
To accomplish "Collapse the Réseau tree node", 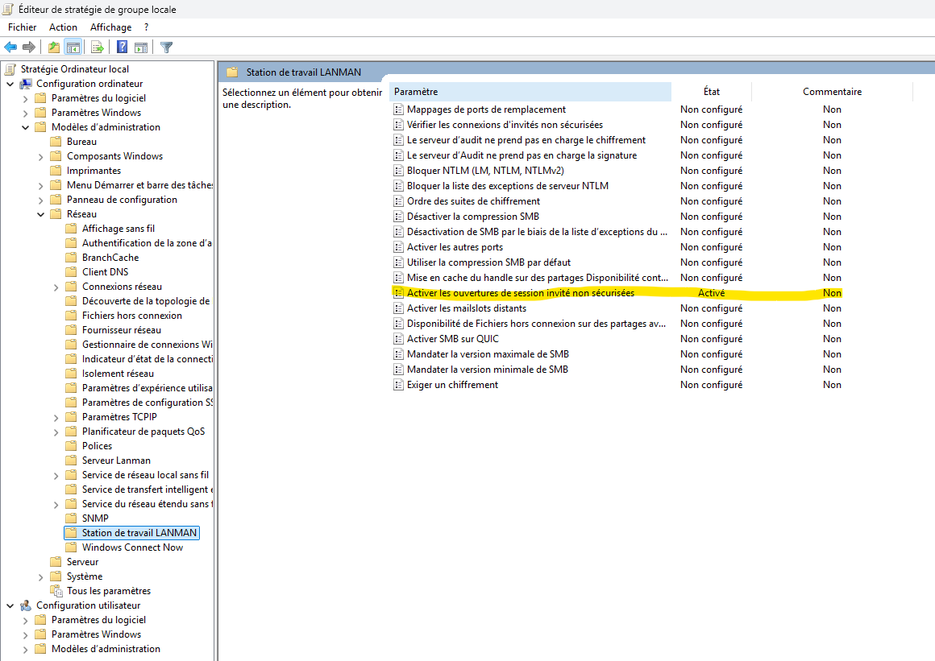I will (40, 214).
